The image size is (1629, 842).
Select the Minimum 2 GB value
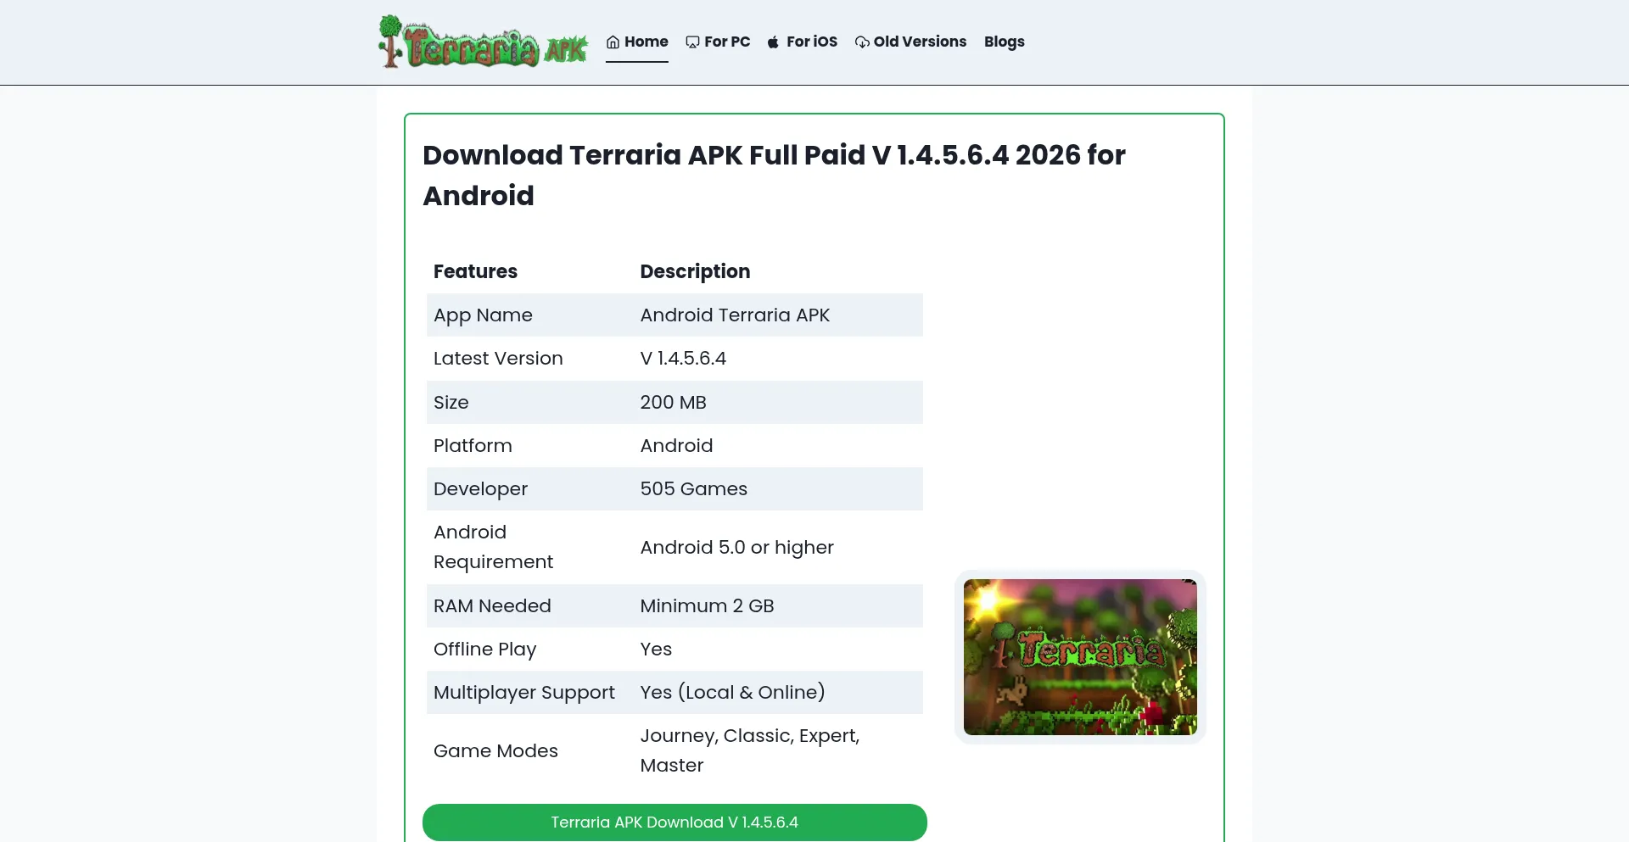pyautogui.click(x=707, y=606)
